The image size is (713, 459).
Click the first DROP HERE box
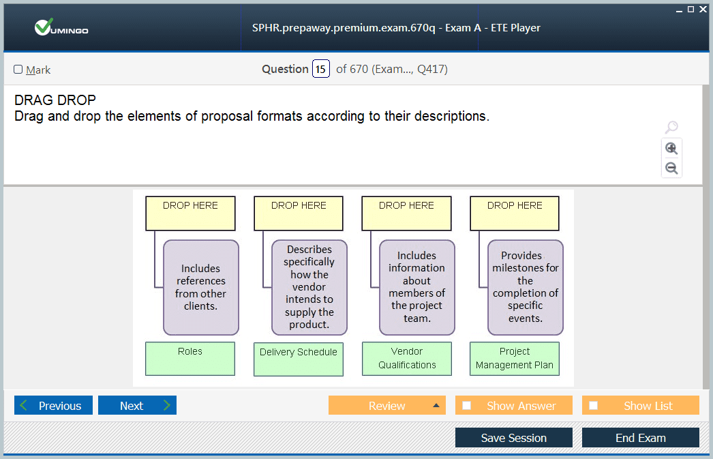pyautogui.click(x=190, y=213)
